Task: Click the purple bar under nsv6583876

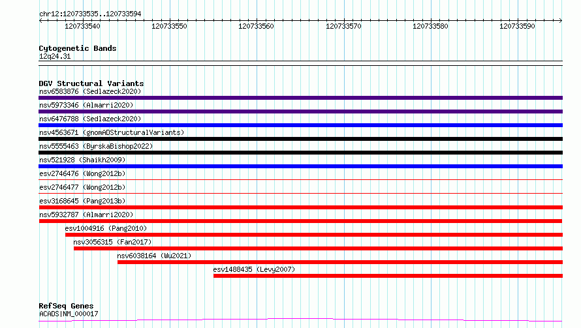Action: tap(300, 98)
